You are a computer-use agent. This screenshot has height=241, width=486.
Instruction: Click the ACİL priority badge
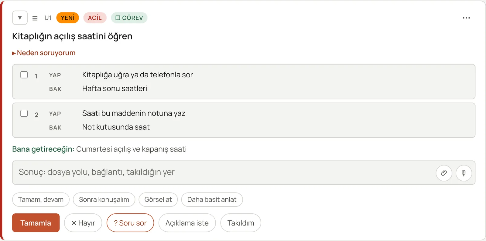[x=95, y=18]
